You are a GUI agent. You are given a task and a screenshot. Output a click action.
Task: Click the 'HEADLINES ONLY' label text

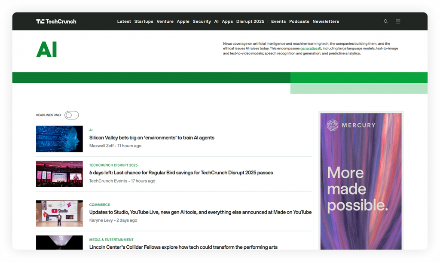pos(49,115)
